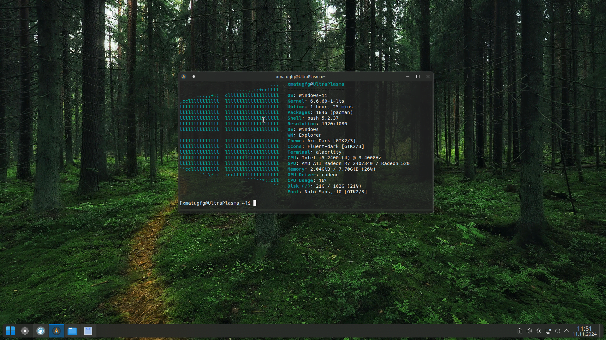Minimize the xmatugfg@UltraPlasma terminal window
Viewport: 606px width, 340px height.
point(408,76)
